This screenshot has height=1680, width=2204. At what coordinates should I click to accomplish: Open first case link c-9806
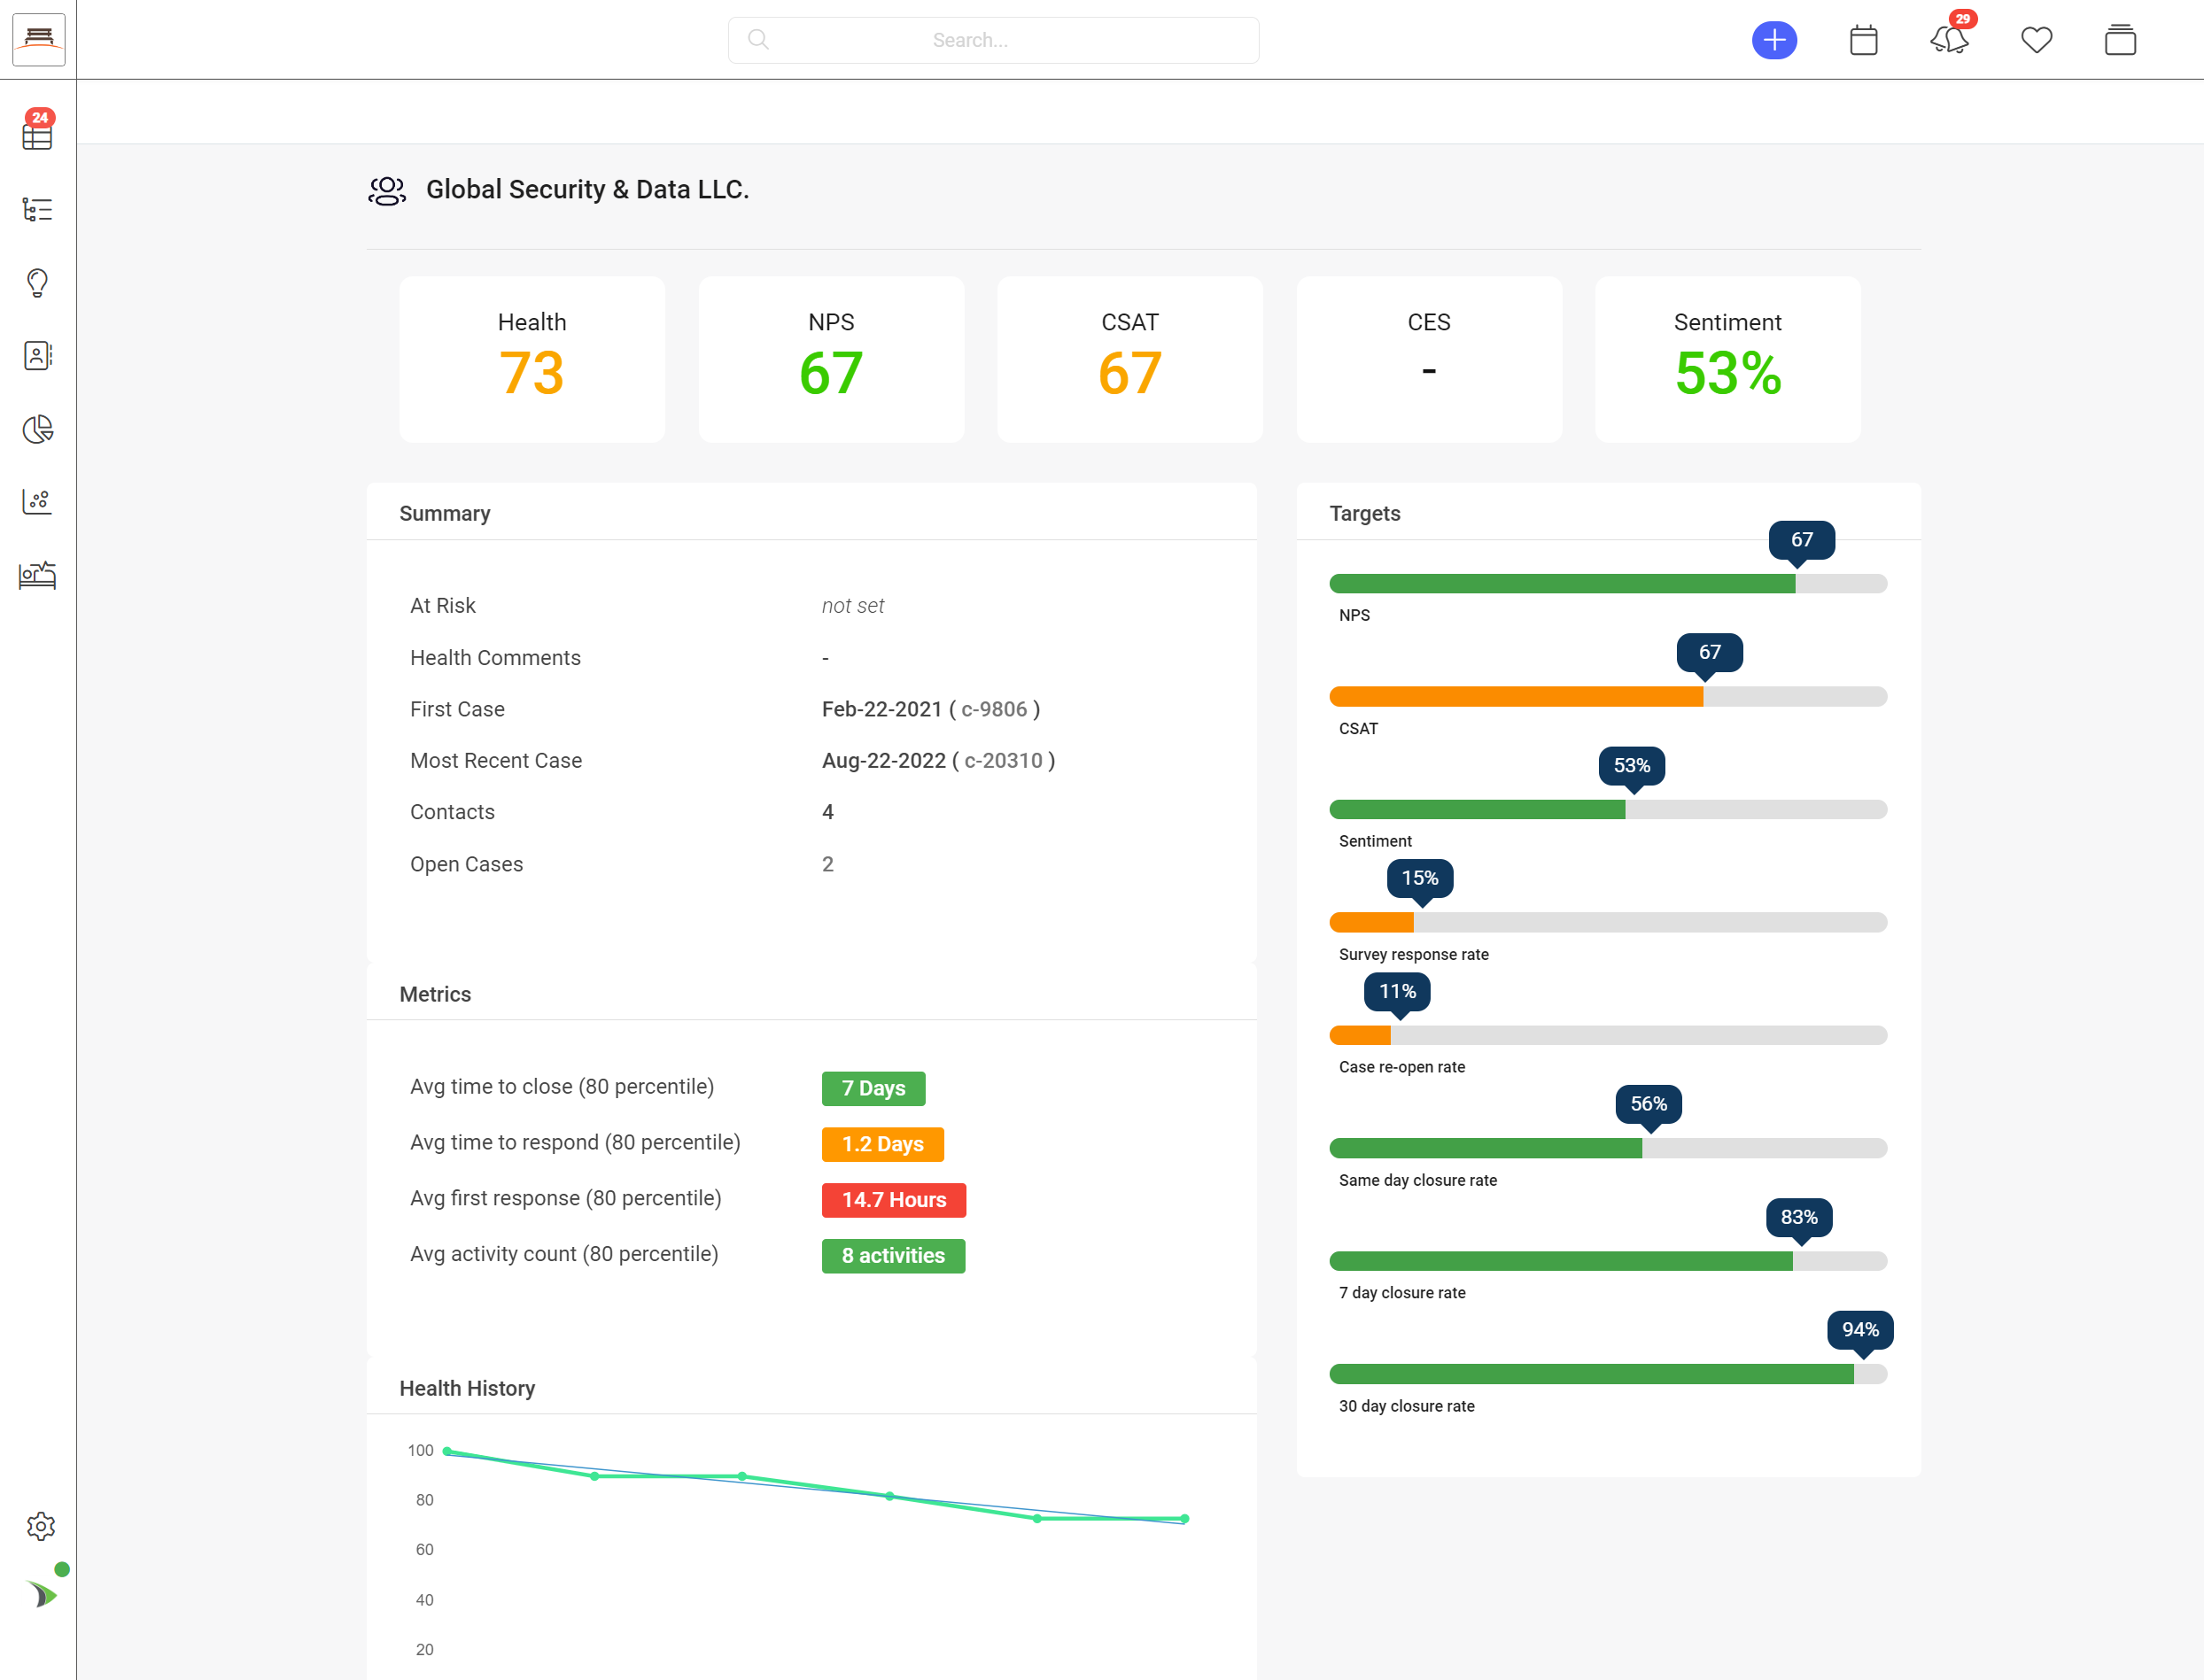(x=993, y=709)
